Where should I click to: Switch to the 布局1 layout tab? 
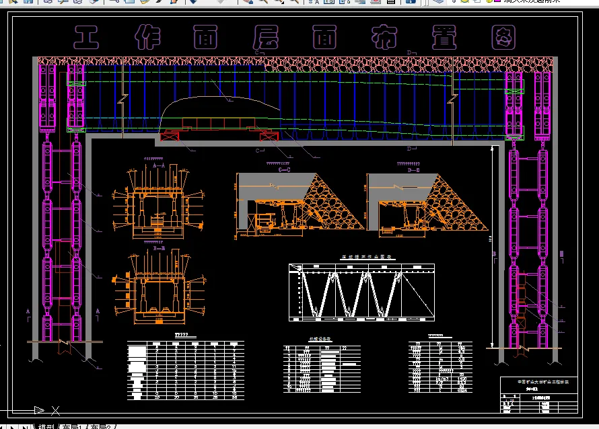(72, 426)
